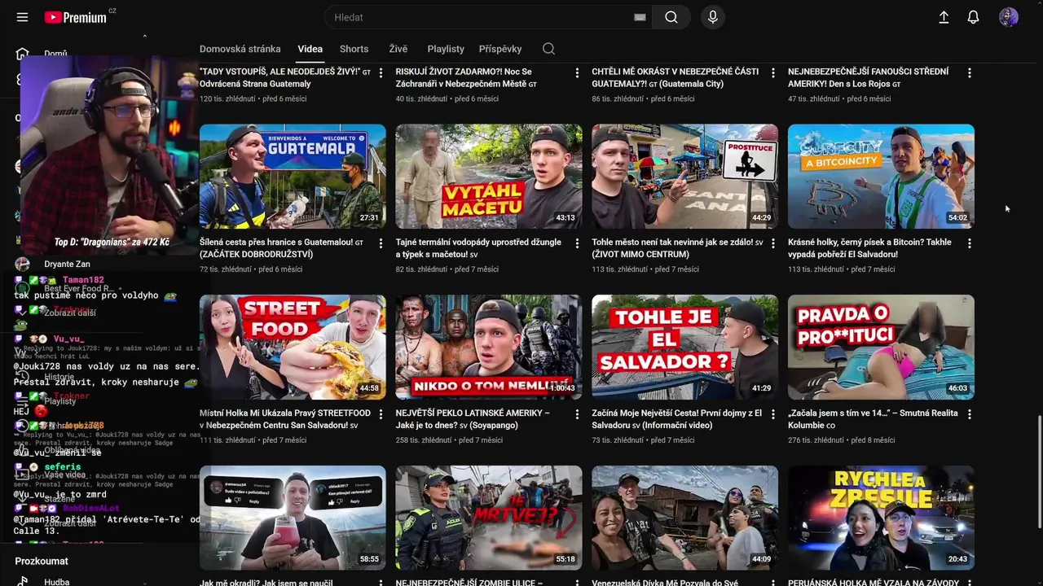The width and height of the screenshot is (1043, 586).
Task: Open the Playlisty tab
Action: 446,49
